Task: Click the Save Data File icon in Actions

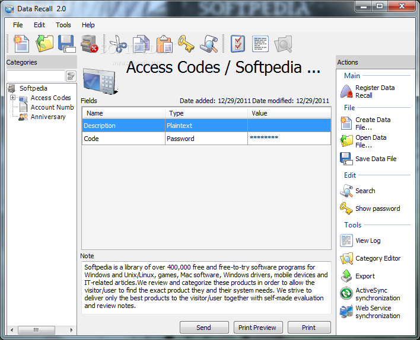Action: [x=346, y=159]
